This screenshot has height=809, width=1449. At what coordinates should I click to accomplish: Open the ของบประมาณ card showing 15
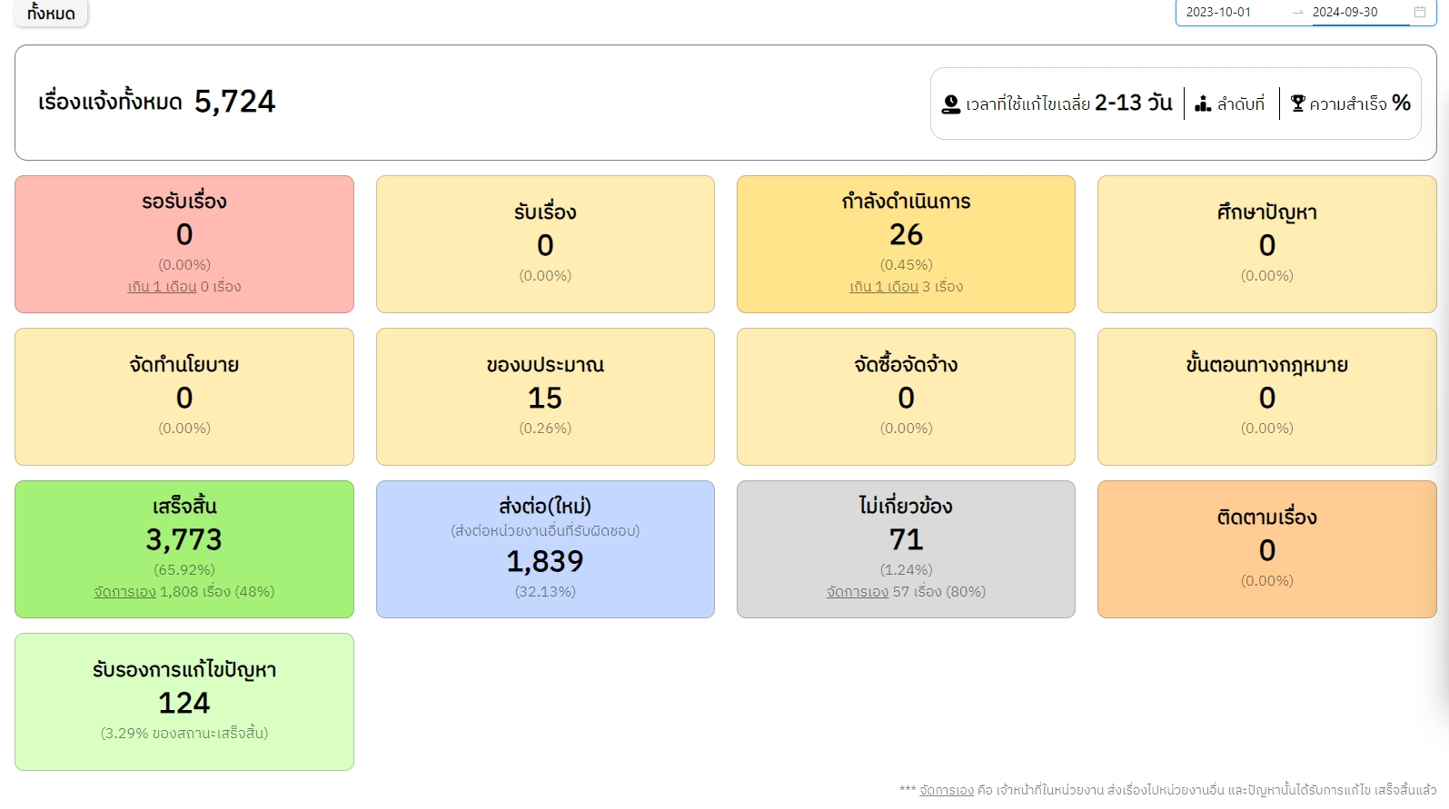pyautogui.click(x=545, y=396)
